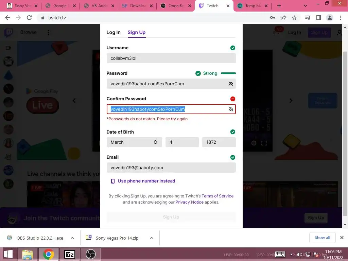The width and height of the screenshot is (348, 261).
Task: Click the share page icon
Action: tap(283, 18)
